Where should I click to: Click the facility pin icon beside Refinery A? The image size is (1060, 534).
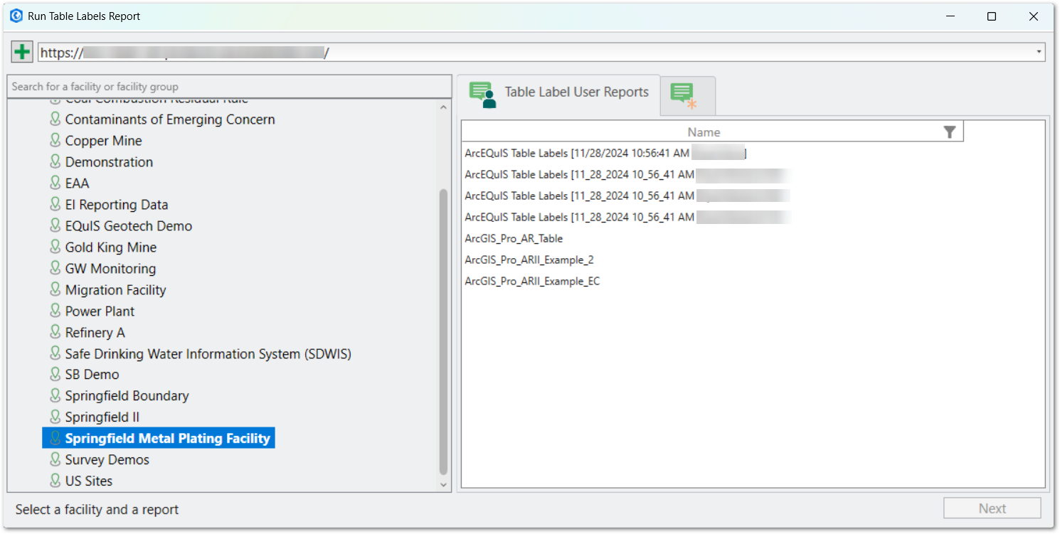[x=55, y=332]
